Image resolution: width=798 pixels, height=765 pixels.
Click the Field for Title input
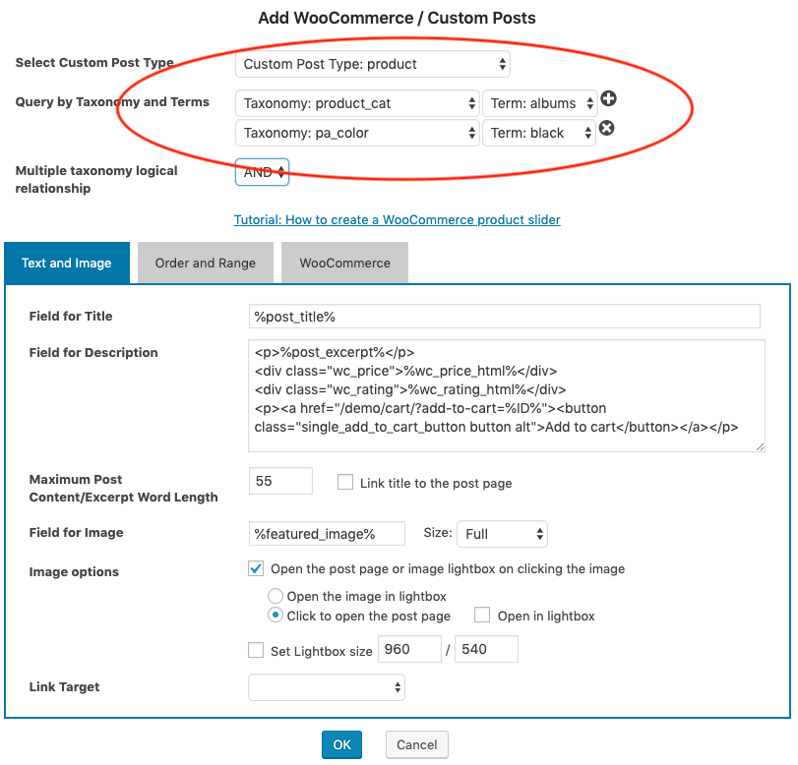[x=505, y=316]
